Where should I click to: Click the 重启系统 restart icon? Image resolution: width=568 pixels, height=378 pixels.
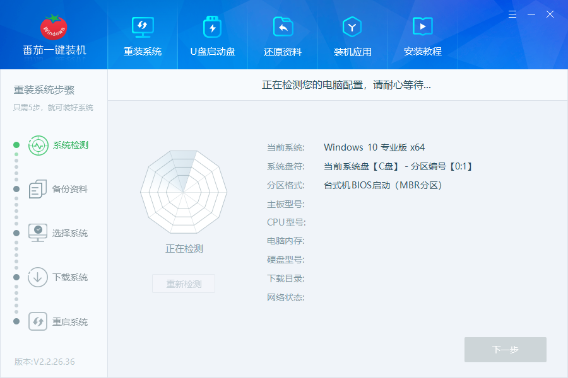pyautogui.click(x=38, y=321)
